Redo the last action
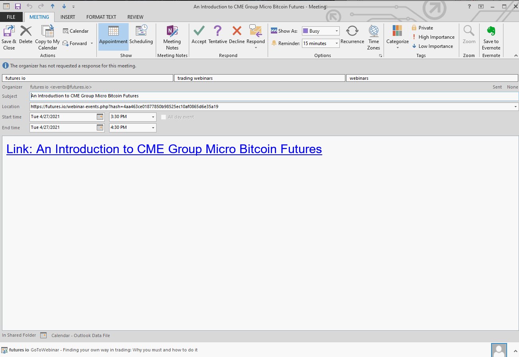 [x=41, y=6]
